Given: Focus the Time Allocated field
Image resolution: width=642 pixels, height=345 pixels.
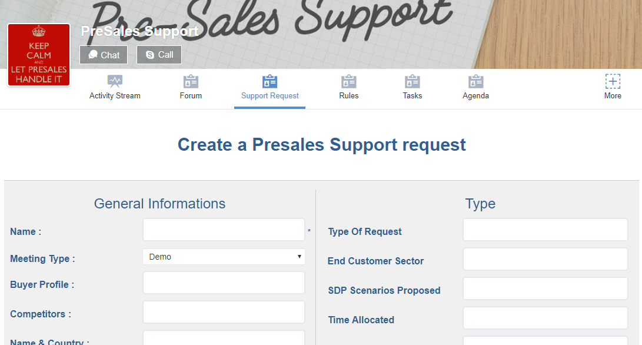Looking at the screenshot, I should (545, 318).
